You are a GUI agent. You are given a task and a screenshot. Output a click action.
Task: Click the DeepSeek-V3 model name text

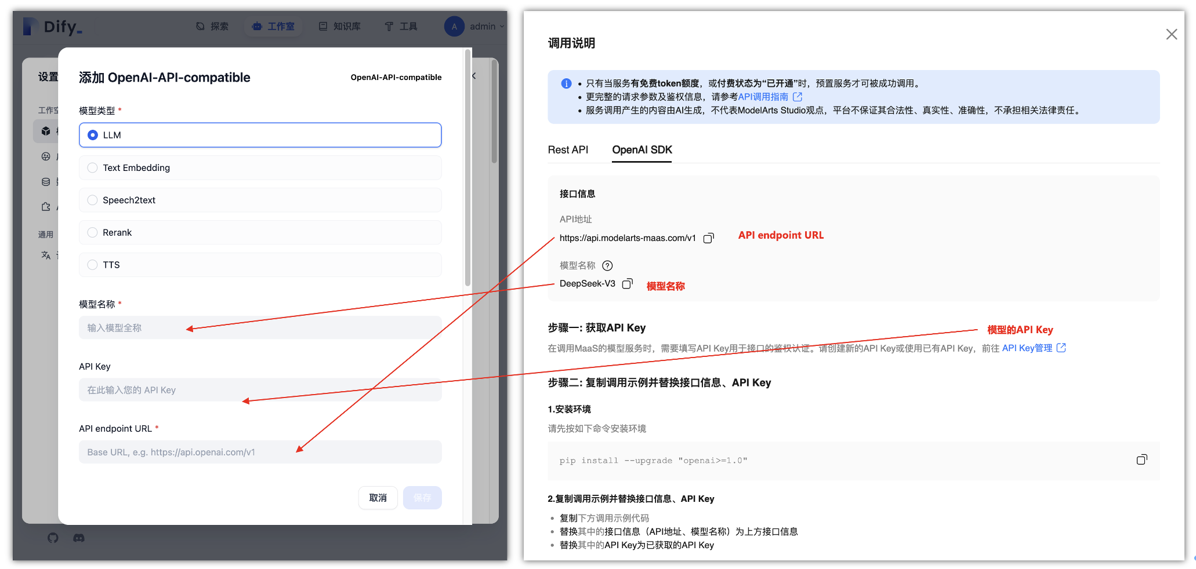pos(587,284)
